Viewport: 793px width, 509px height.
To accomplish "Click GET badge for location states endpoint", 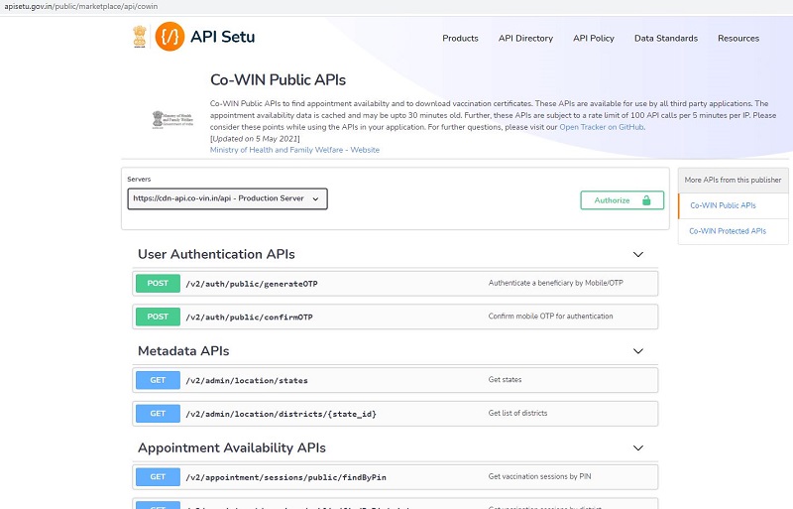I will click(x=158, y=380).
